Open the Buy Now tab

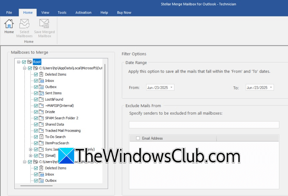coord(124,12)
